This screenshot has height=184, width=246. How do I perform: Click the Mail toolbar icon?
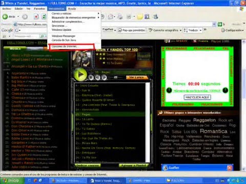pyautogui.click(x=111, y=16)
